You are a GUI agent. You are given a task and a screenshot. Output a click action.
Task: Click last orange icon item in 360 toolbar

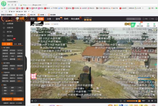pyautogui.click(x=52, y=15)
